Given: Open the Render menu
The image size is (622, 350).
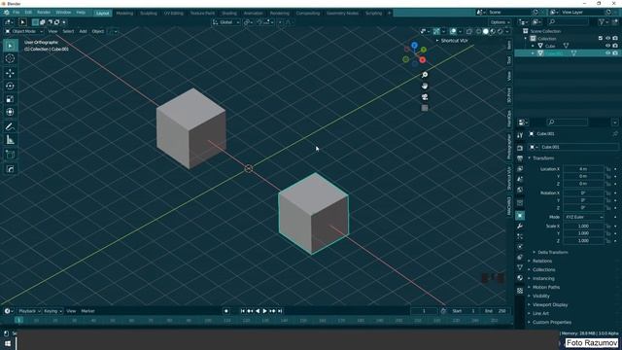Looking at the screenshot, I should click(44, 13).
